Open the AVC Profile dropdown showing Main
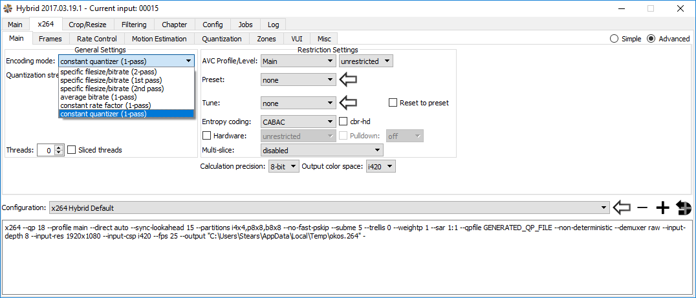 [x=298, y=61]
